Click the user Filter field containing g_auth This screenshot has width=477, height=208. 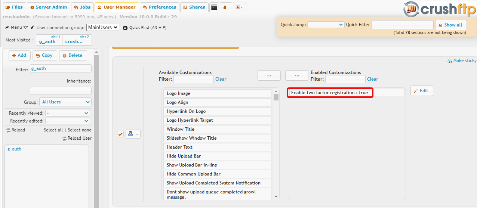coord(61,68)
